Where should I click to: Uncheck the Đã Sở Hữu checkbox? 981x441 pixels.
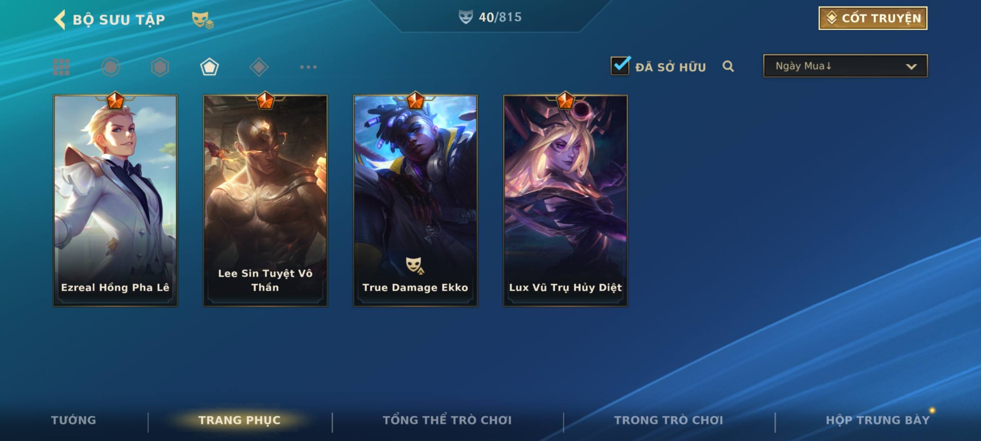(x=620, y=65)
